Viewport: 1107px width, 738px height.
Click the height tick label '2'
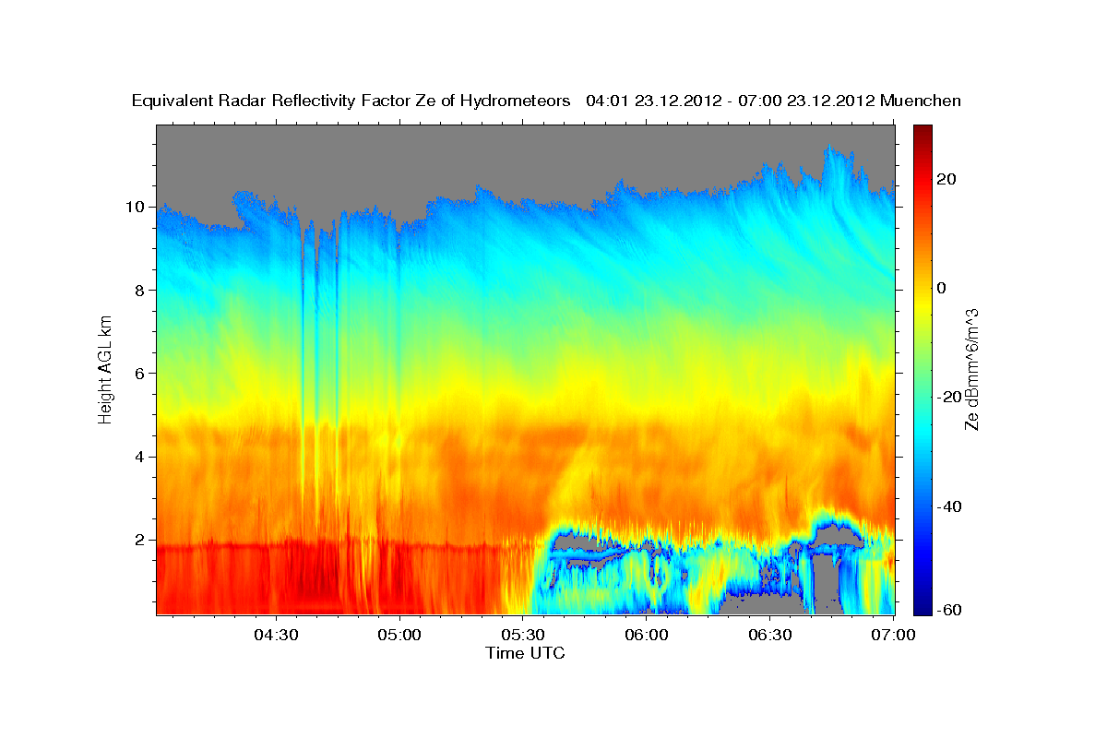[139, 540]
